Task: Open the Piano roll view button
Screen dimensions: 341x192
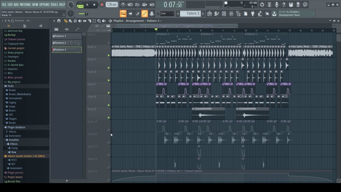Action: (x=217, y=14)
